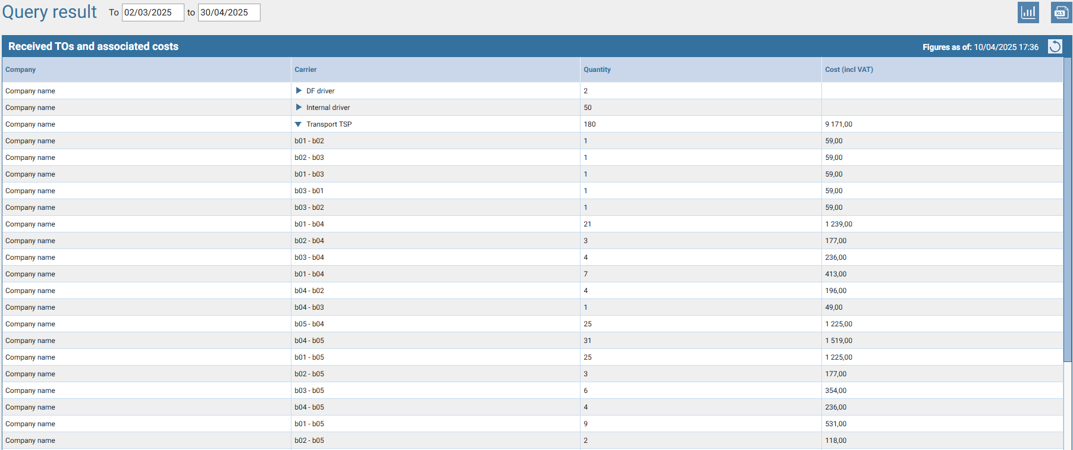Edit the end date 30/04/2025 field
This screenshot has height=450, width=1073.
click(x=229, y=12)
